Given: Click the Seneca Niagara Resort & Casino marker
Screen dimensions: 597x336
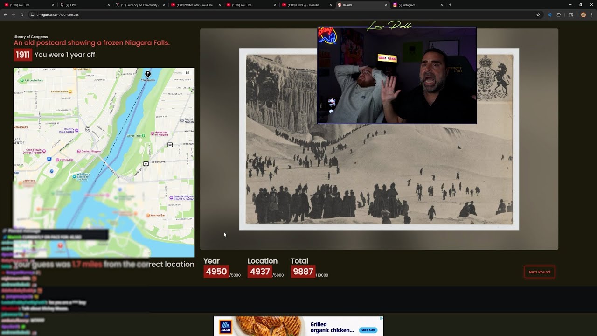Looking at the screenshot, I should coord(172,198).
